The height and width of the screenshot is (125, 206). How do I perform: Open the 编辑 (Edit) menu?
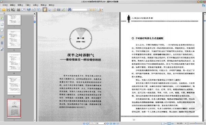pos(13,5)
